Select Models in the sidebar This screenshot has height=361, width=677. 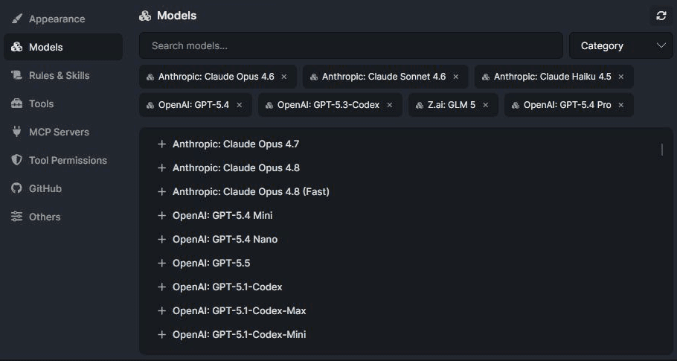click(63, 47)
